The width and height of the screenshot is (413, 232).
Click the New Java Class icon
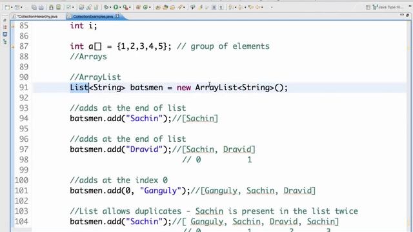click(145, 7)
